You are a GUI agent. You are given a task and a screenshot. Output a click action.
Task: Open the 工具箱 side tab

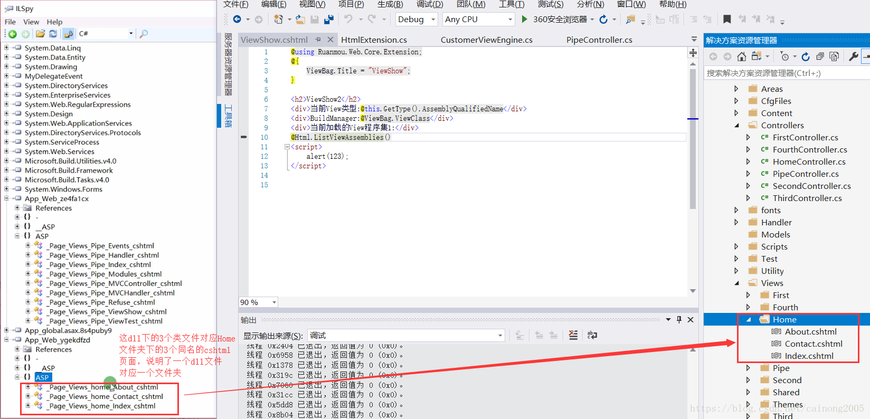click(x=228, y=116)
